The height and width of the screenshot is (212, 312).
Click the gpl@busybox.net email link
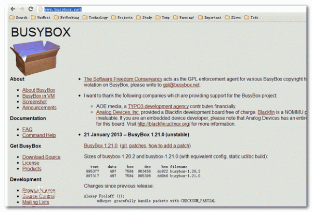coord(181,85)
